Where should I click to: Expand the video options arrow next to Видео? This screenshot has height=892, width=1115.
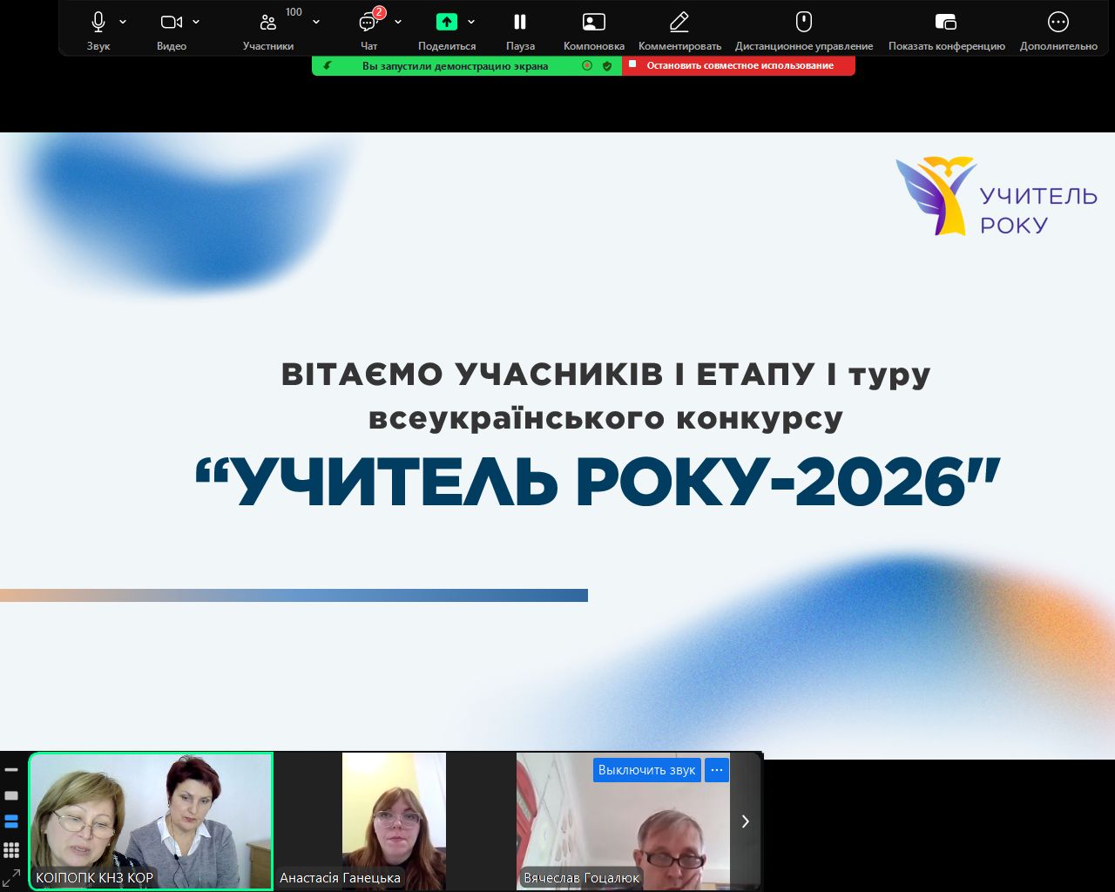tap(196, 22)
